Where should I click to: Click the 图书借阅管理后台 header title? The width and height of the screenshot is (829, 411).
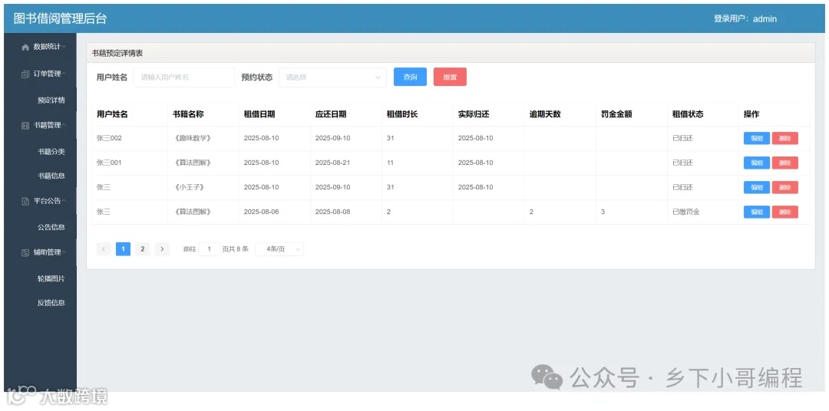coord(61,18)
